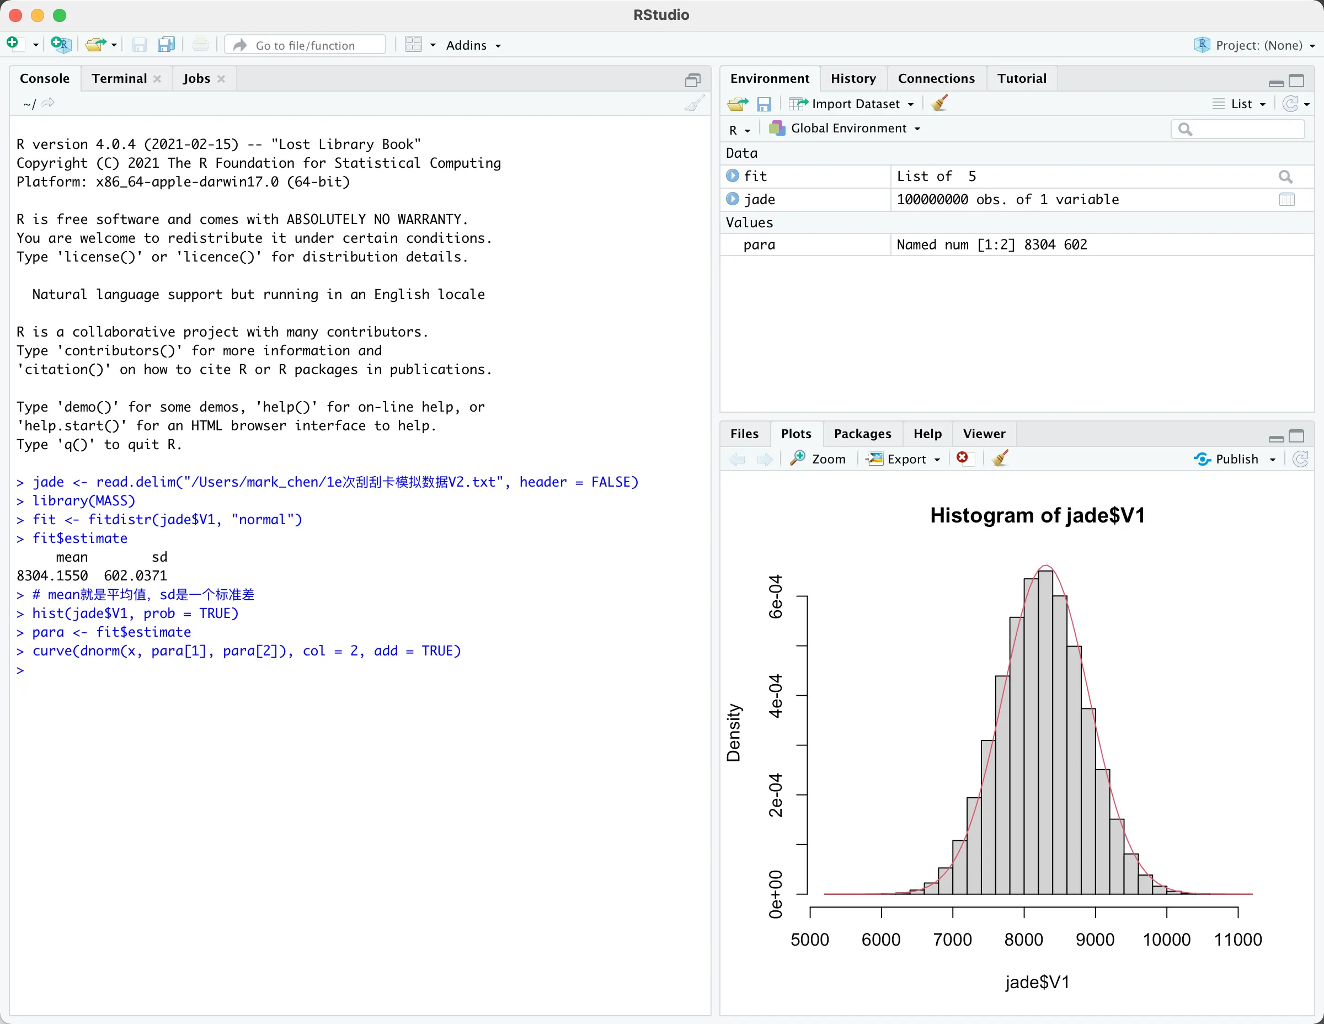
Task: Click the Save All documents icon
Action: click(x=166, y=44)
